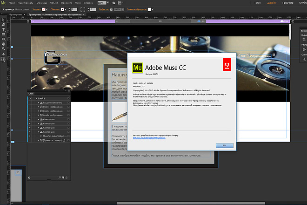The width and height of the screenshot is (307, 205).
Task: Click the canvas vertical scrollbar
Action: [x=290, y=31]
